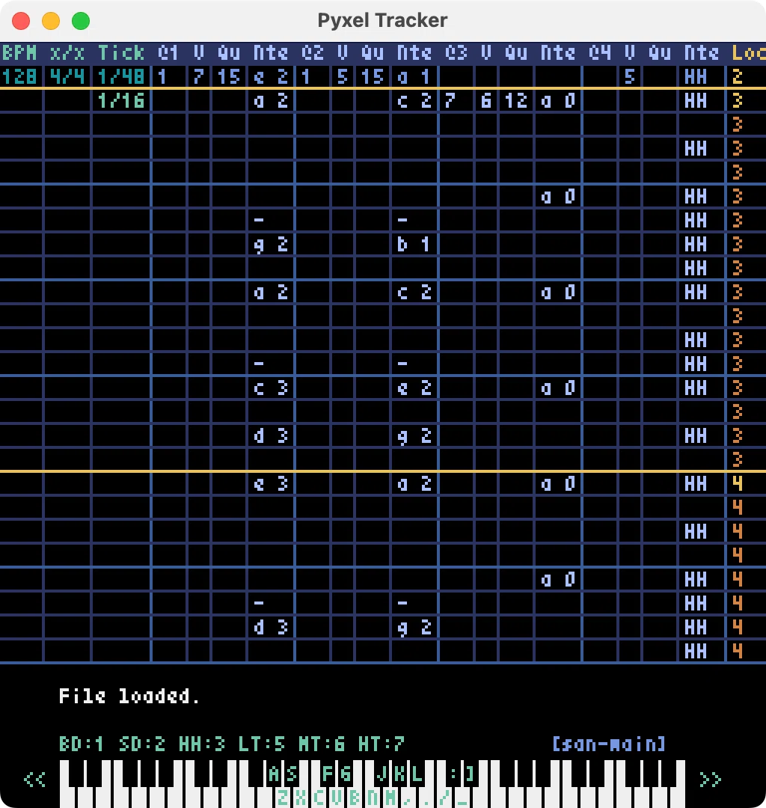Viewport: 766px width, 808px height.
Task: Click the Loc column header
Action: (749, 52)
